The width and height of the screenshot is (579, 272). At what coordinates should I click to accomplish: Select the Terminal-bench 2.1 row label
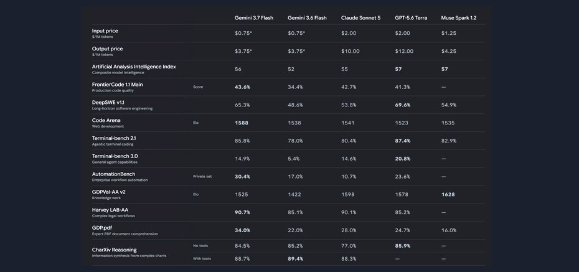[114, 138]
